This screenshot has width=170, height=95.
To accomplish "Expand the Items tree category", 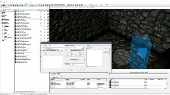I will tap(1, 17).
